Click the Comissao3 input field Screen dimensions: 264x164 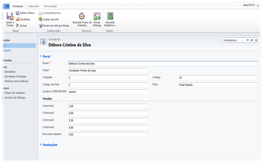click(108, 120)
